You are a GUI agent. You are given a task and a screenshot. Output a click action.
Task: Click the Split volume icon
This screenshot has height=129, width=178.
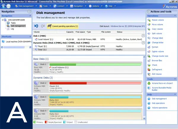(x=149, y=34)
